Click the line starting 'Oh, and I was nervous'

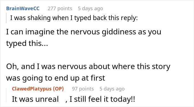88,67
